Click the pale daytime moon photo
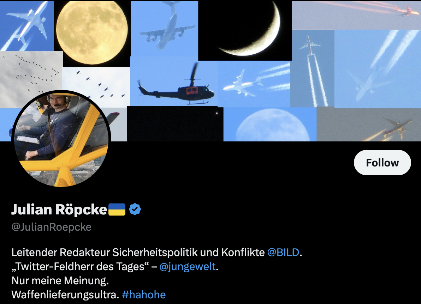 point(270,124)
